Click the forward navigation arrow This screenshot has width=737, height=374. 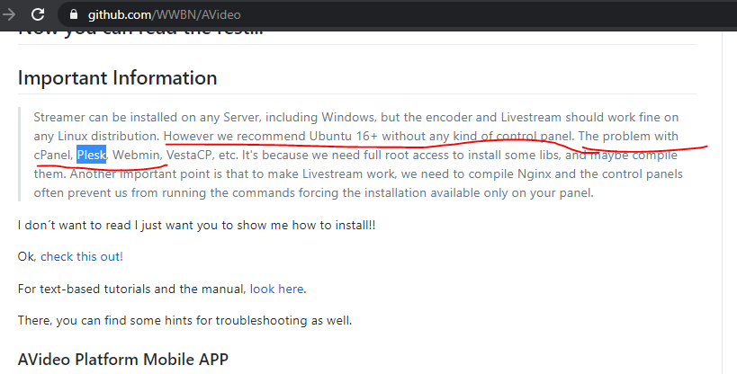[x=9, y=14]
